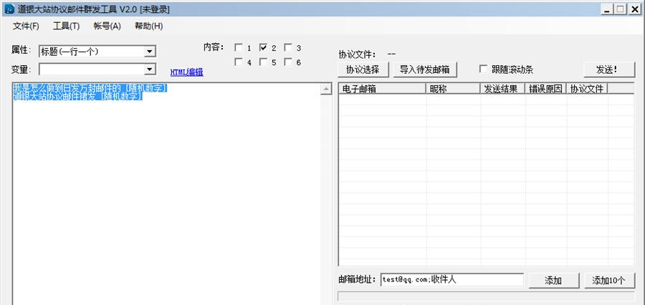Viewport: 645px width, 305px height.
Task: Click the 错误原因 column header
Action: tap(546, 89)
